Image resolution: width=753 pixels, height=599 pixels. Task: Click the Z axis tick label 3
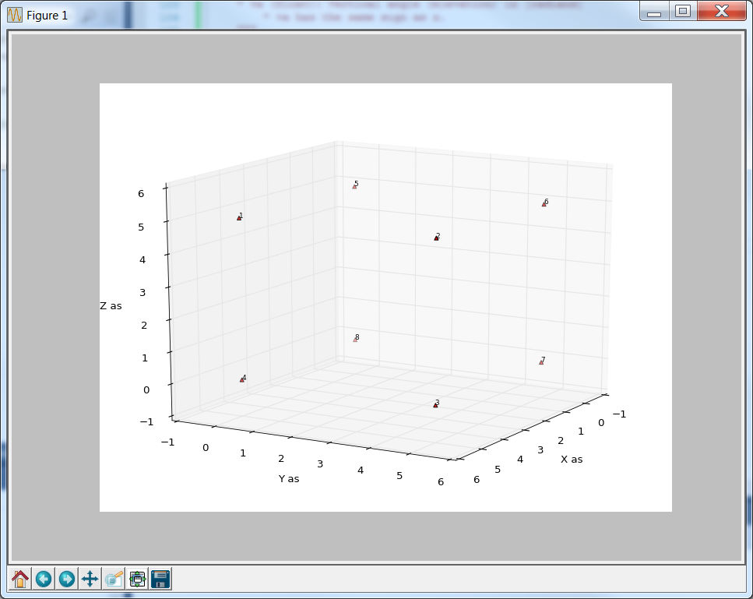coord(143,293)
